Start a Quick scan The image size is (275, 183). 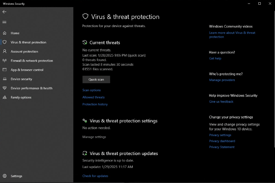[x=96, y=79]
